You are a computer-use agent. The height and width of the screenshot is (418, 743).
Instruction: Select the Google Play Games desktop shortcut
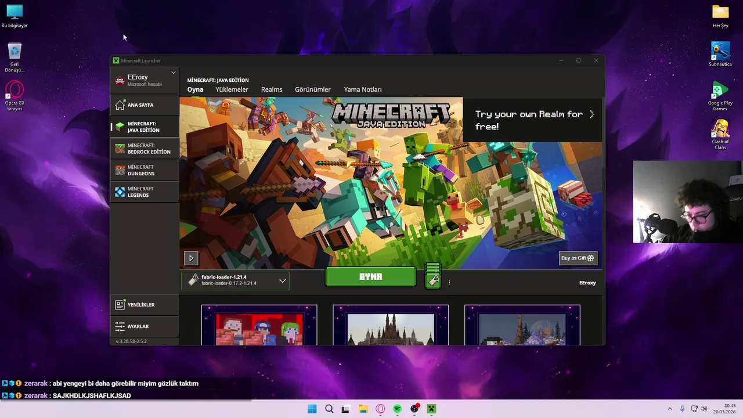[x=720, y=96]
